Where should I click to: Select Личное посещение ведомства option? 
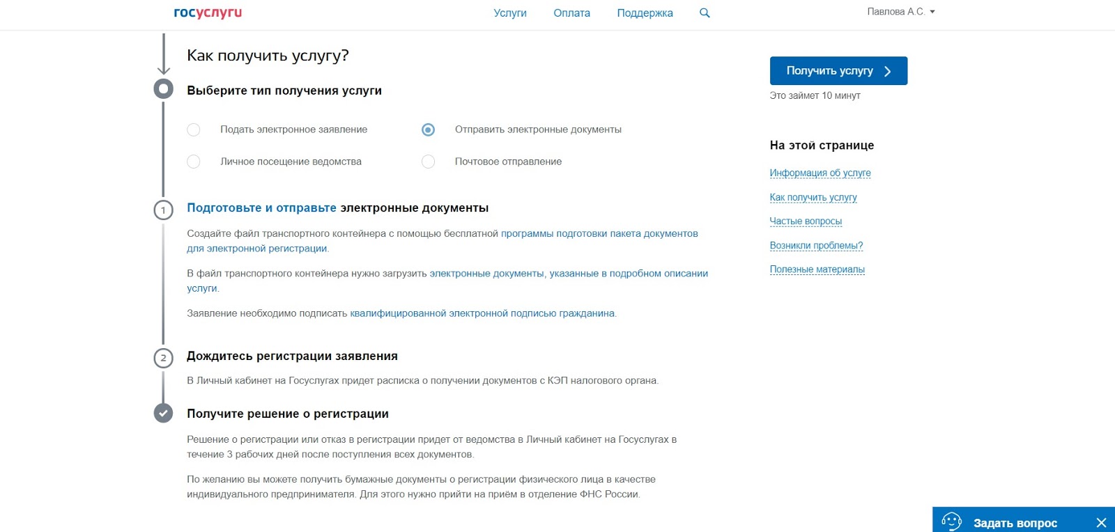click(194, 162)
